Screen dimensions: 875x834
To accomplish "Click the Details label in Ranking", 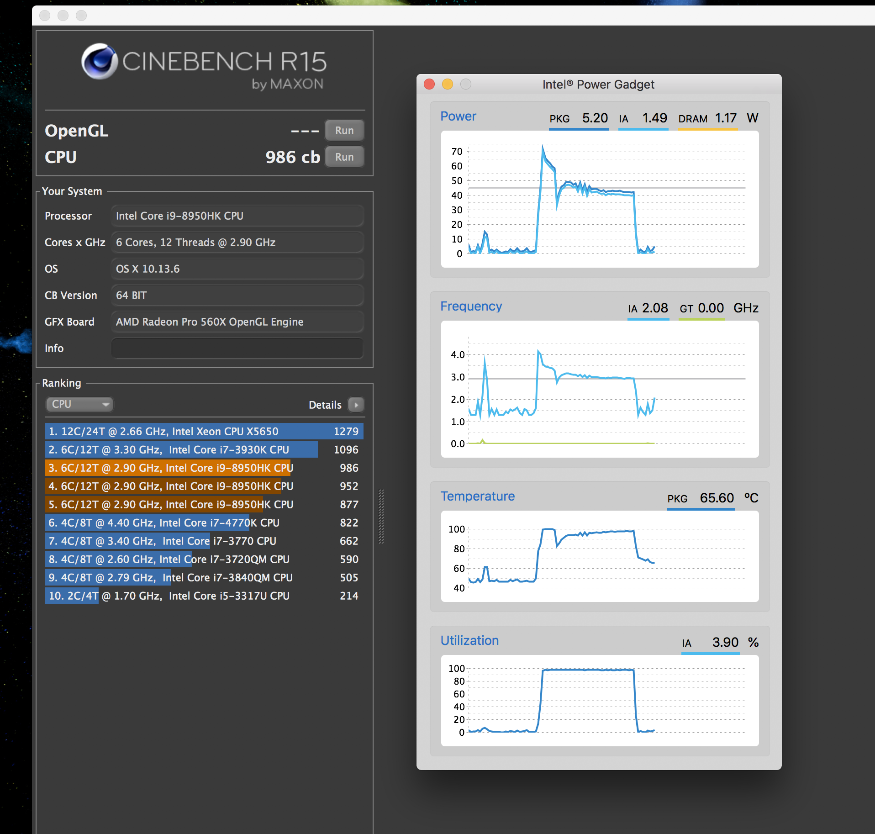I will click(x=325, y=405).
